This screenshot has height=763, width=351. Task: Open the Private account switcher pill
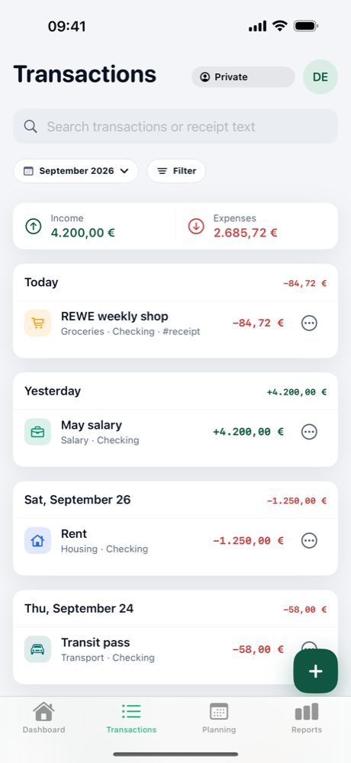click(x=243, y=77)
